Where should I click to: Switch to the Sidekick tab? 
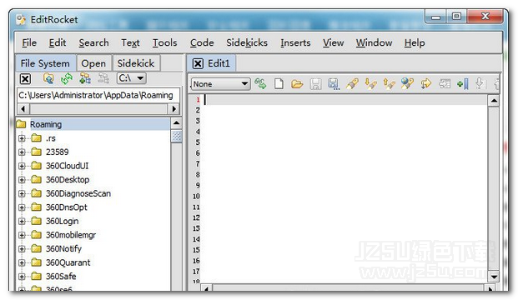click(136, 63)
